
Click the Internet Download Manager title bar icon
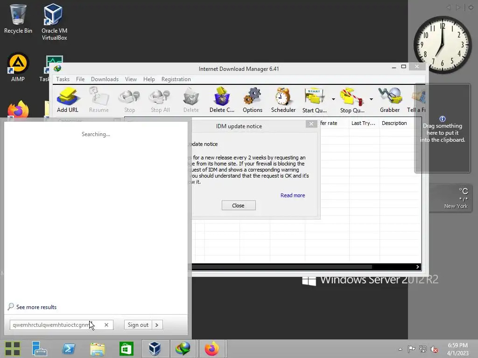pyautogui.click(x=57, y=69)
